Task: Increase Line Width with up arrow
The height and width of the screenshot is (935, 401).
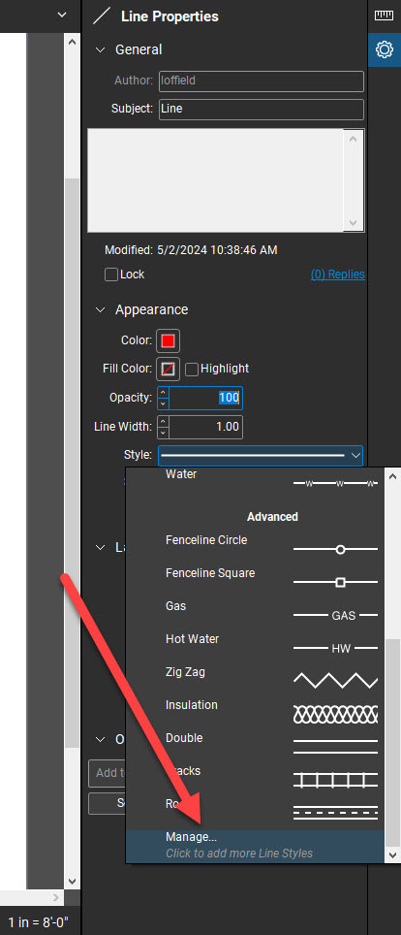Action: [164, 421]
